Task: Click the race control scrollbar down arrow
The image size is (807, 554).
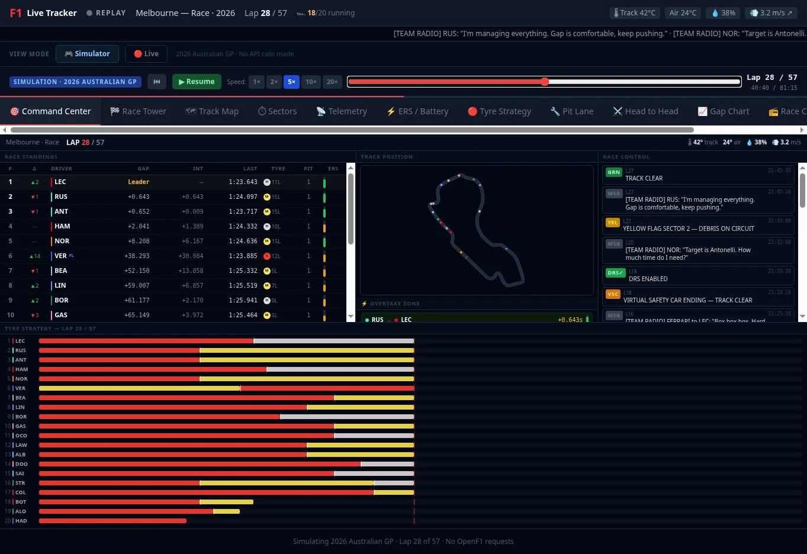Action: point(802,317)
